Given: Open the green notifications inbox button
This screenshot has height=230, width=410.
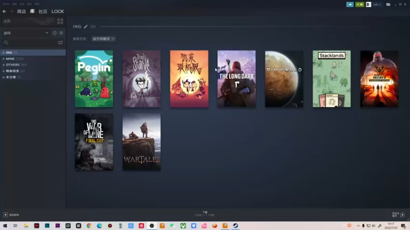Looking at the screenshot, I should pos(360,5).
